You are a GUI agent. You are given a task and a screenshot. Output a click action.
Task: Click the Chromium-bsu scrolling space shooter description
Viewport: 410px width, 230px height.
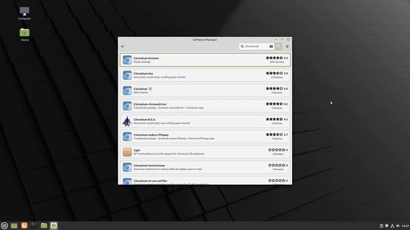160,77
